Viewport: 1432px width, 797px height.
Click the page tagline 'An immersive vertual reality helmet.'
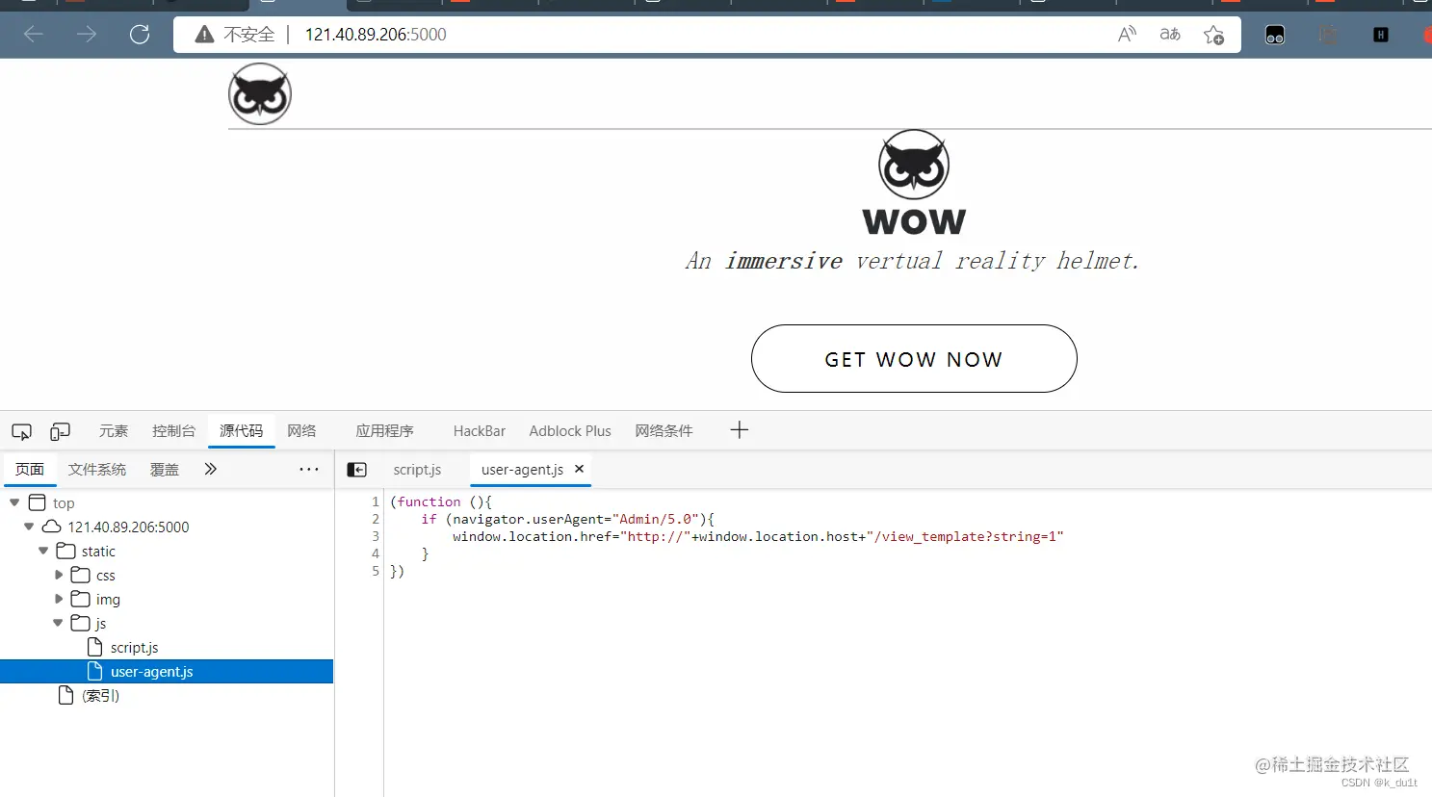(912, 261)
